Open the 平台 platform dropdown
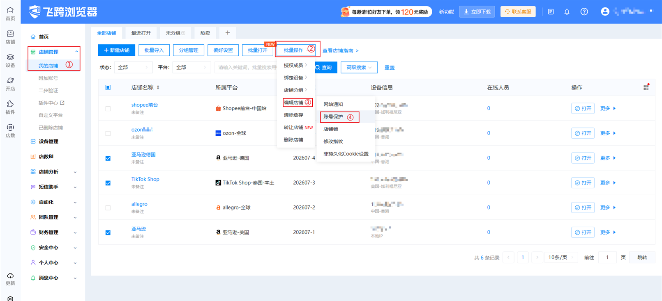 pos(191,67)
